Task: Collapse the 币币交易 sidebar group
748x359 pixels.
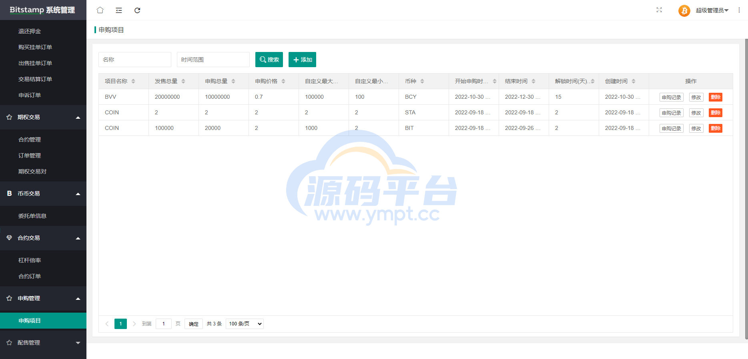Action: coord(43,193)
